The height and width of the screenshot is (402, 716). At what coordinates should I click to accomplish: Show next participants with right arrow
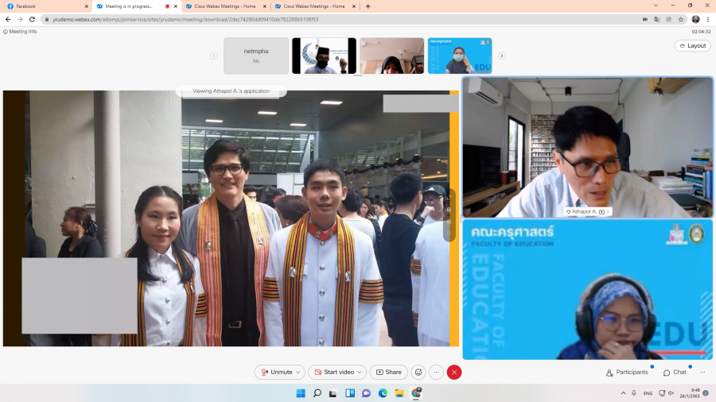coord(501,56)
